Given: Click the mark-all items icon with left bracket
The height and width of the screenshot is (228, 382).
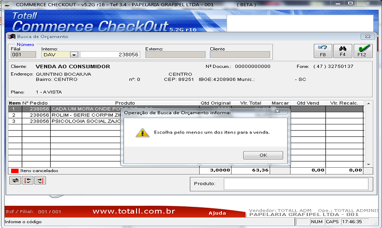Looking at the screenshot, I should pos(27,180).
